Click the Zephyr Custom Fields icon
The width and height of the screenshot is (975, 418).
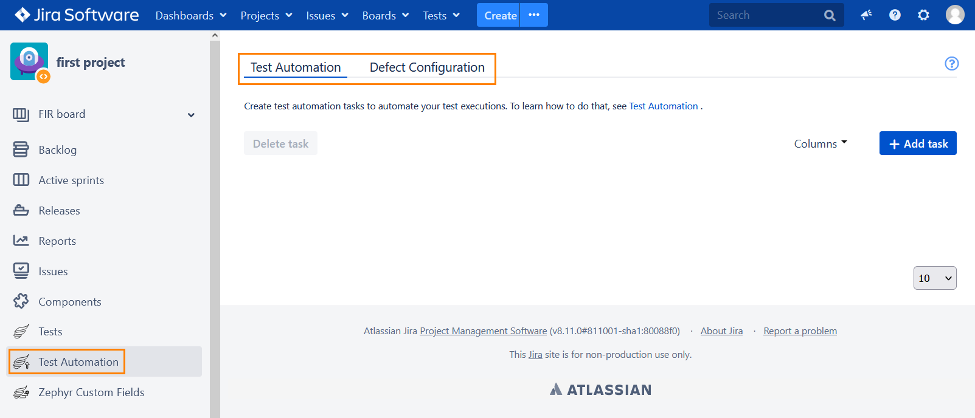point(21,392)
